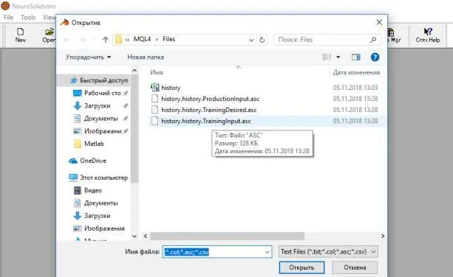Click the horizontal scrollbar of the file list
Screen dimensions: 453x277
point(227,236)
